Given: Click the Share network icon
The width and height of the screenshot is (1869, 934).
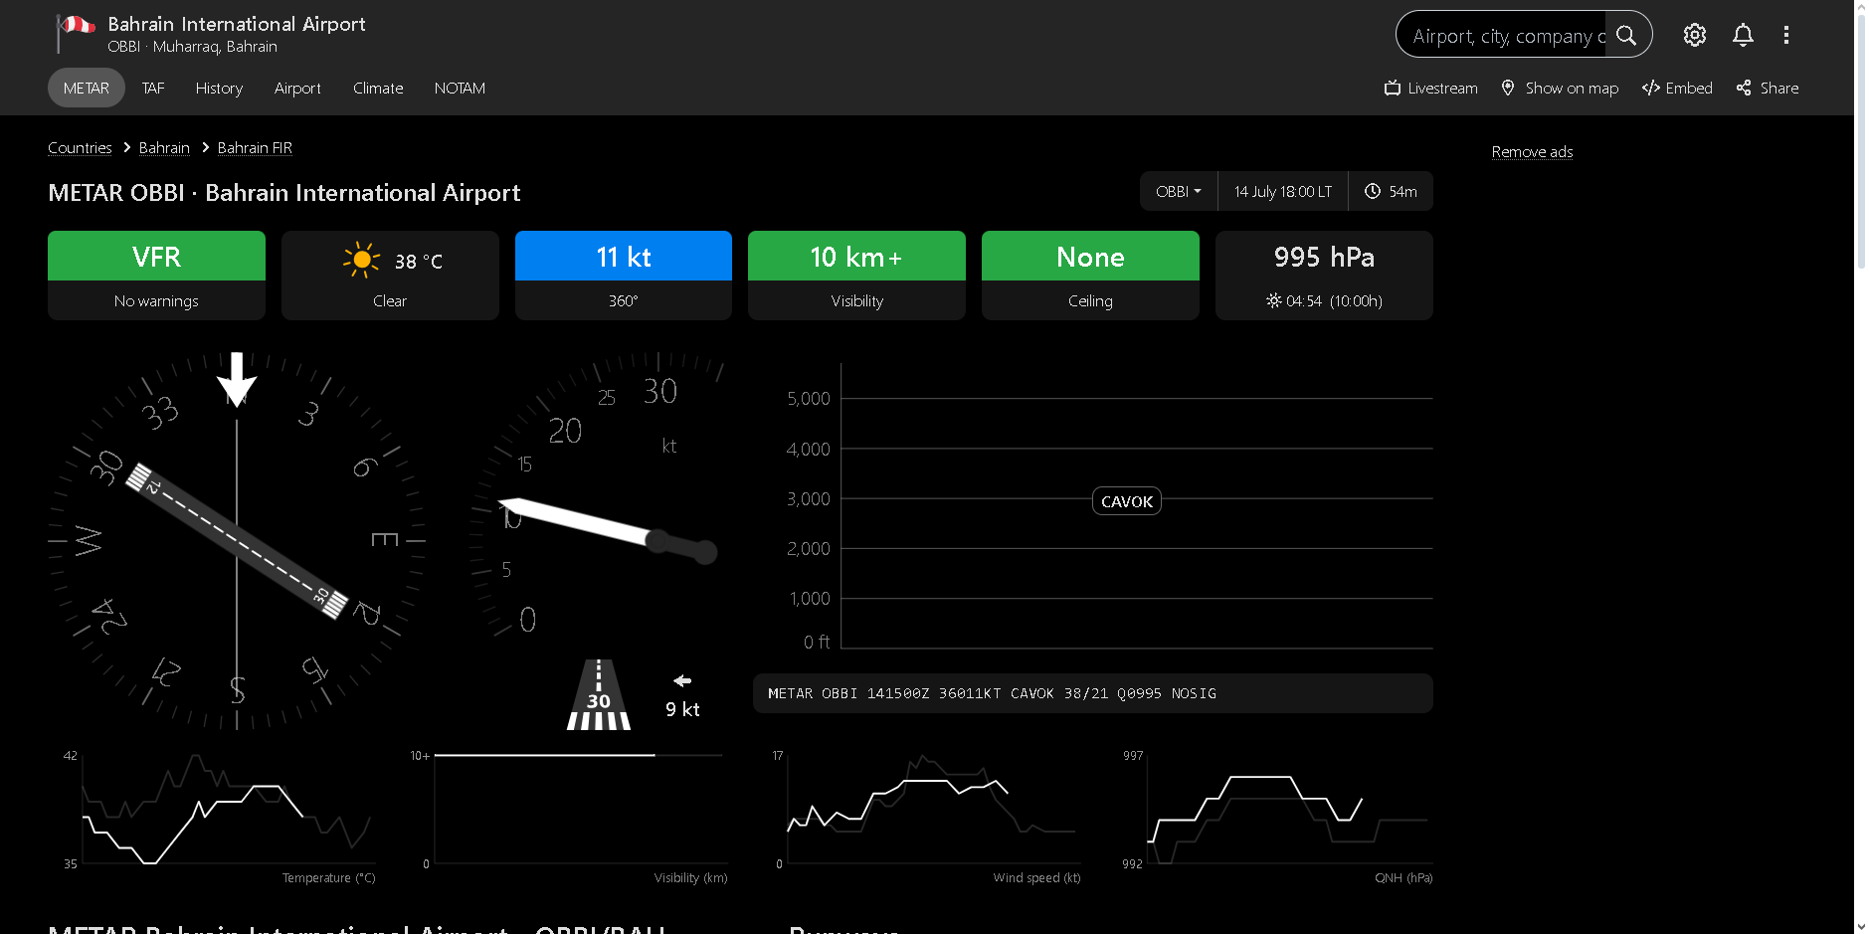Looking at the screenshot, I should point(1744,88).
